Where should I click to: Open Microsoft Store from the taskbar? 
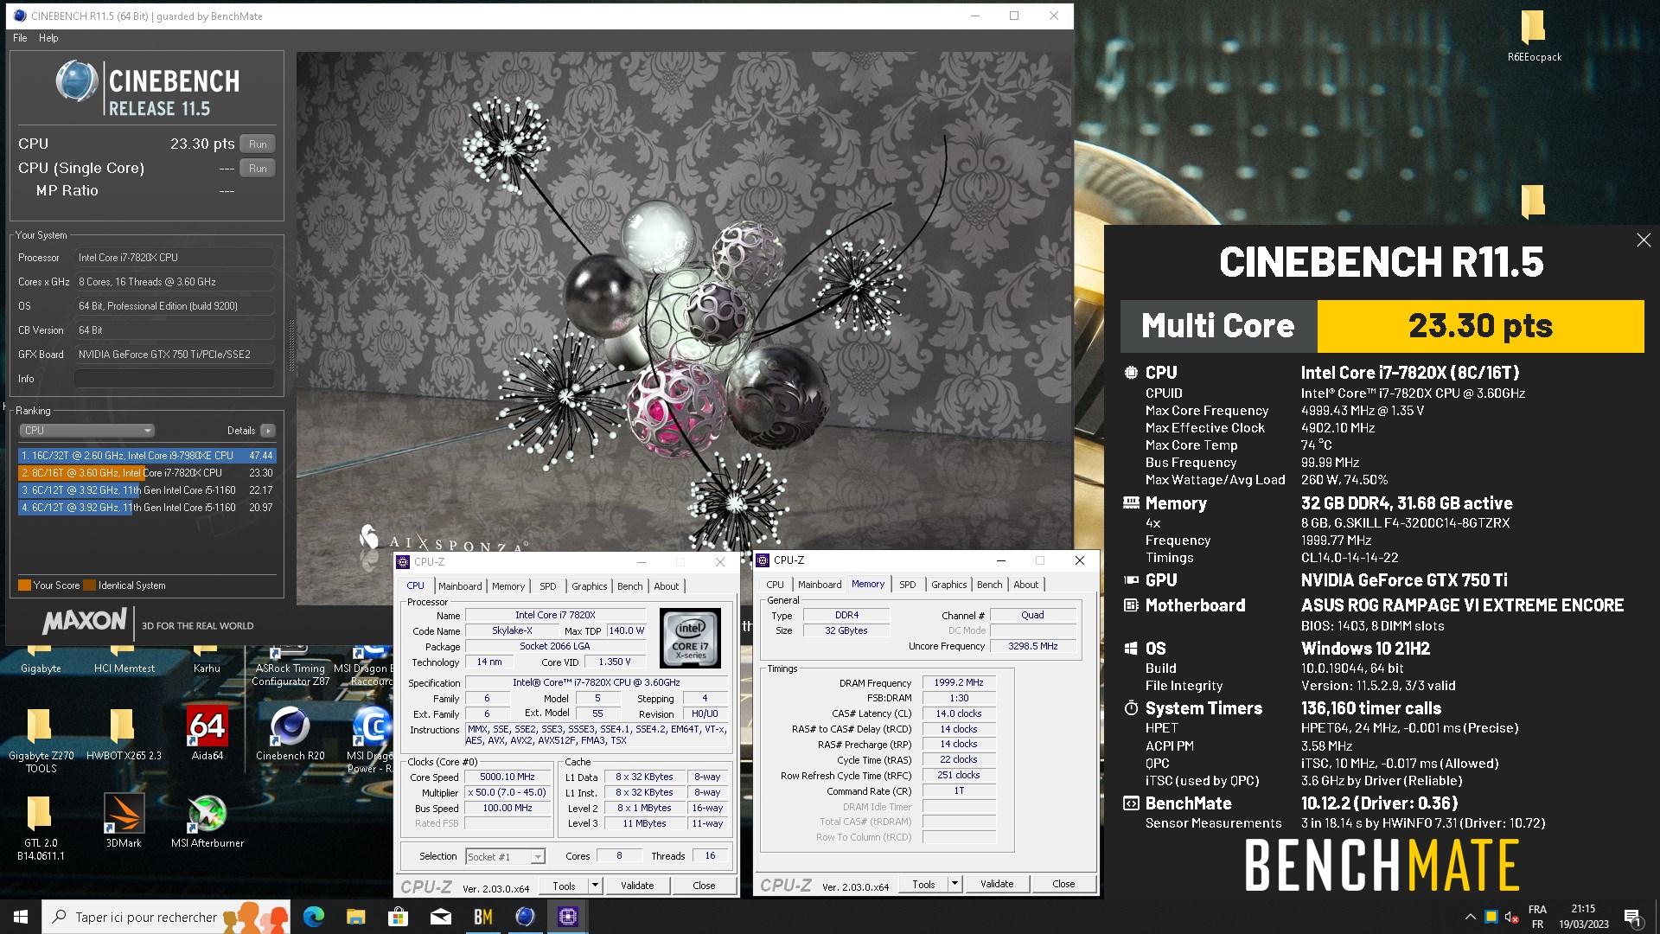point(398,917)
